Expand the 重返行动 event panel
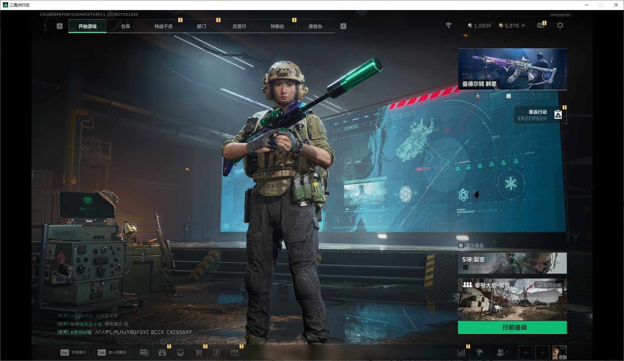This screenshot has width=624, height=361. pos(540,115)
